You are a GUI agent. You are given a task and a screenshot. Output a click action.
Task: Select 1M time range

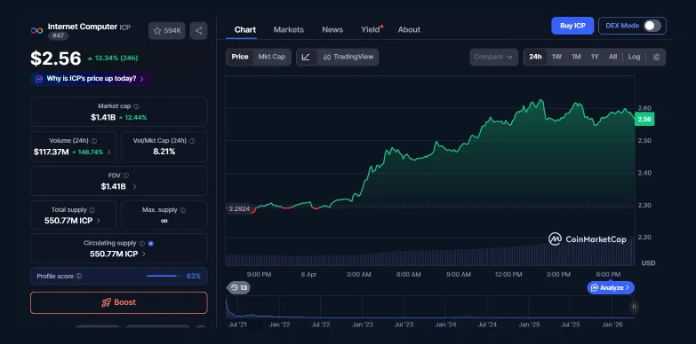point(576,57)
